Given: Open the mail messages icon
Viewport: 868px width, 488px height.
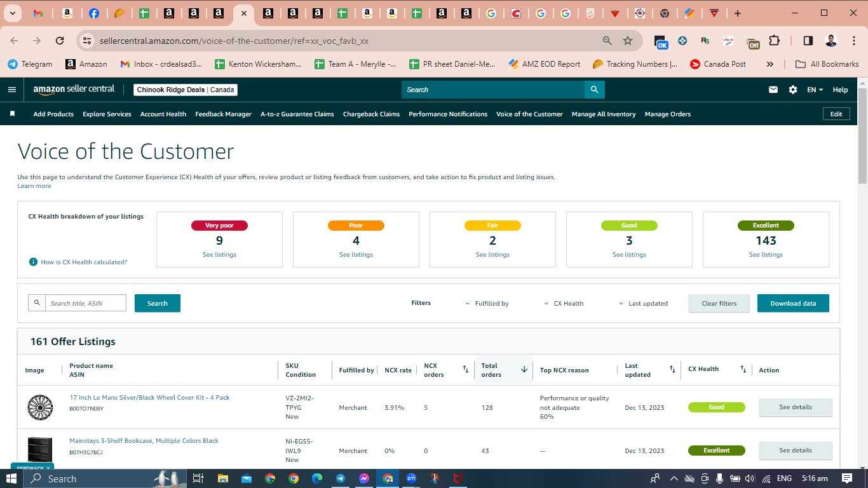Looking at the screenshot, I should point(773,90).
